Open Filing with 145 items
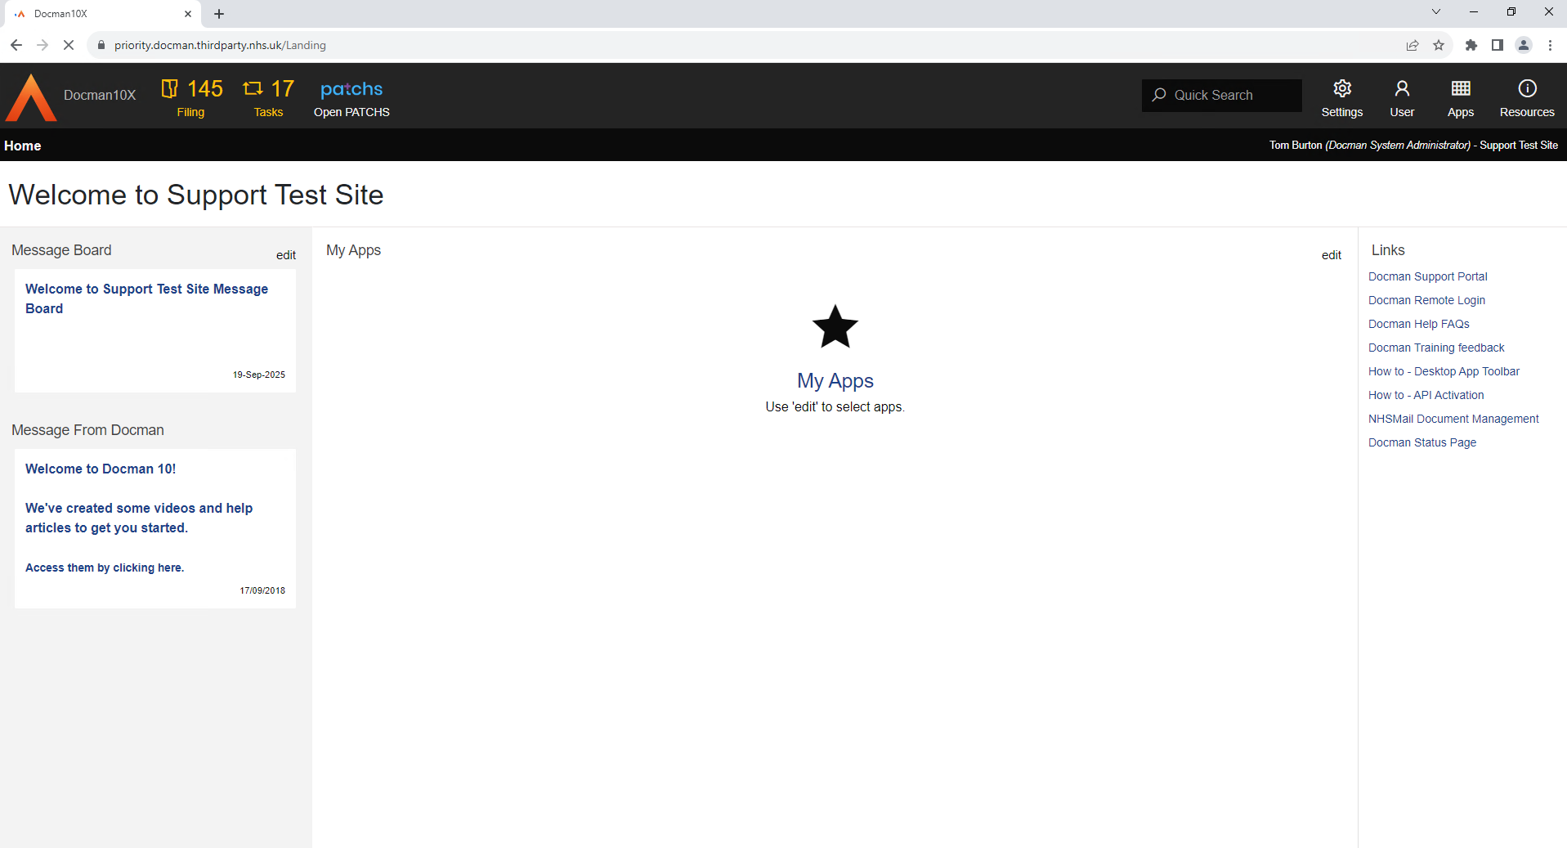The width and height of the screenshot is (1567, 848). (191, 97)
